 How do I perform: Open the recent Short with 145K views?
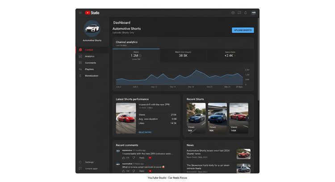click(239, 118)
